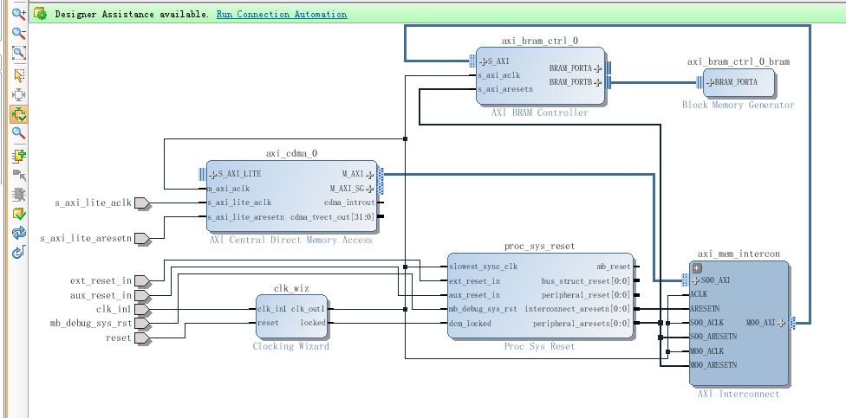Select the Zoom Area dashed-box tool
846x418 pixels.
[x=17, y=54]
